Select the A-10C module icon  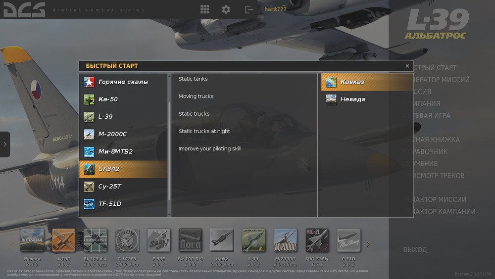(x=63, y=240)
